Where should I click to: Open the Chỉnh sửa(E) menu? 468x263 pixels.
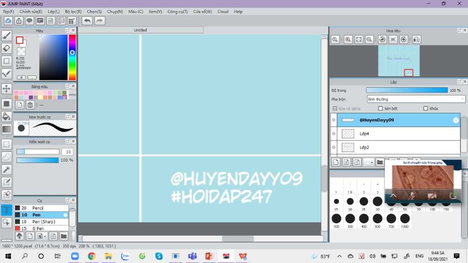coord(31,11)
